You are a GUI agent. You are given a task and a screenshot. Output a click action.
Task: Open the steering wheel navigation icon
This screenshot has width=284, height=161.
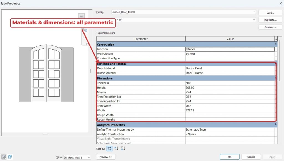[x=4, y=157]
